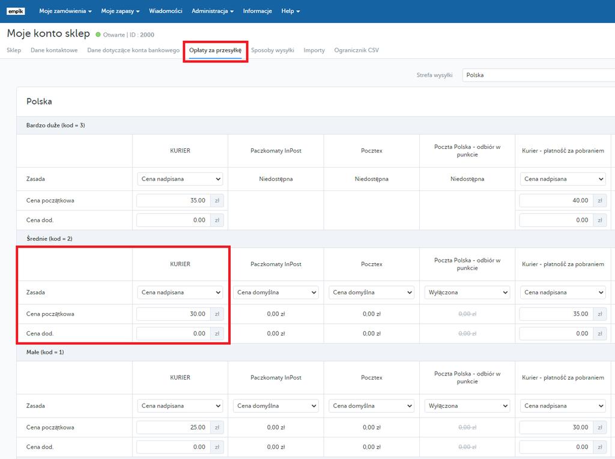This screenshot has width=615, height=459.
Task: Select the Opłaty za przesyłkę tab
Action: (216, 50)
